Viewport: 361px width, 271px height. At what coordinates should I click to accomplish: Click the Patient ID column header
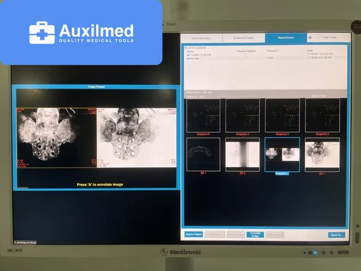tap(272, 51)
